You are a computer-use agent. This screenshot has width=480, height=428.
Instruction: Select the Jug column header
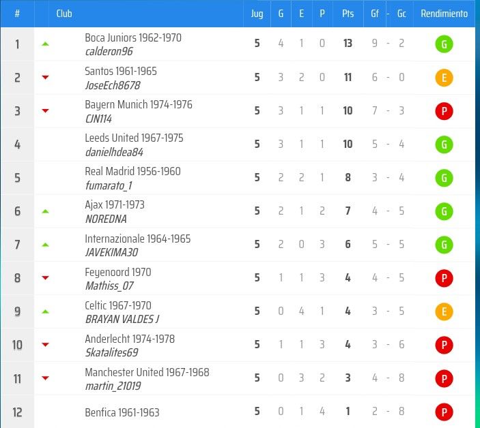click(x=257, y=14)
